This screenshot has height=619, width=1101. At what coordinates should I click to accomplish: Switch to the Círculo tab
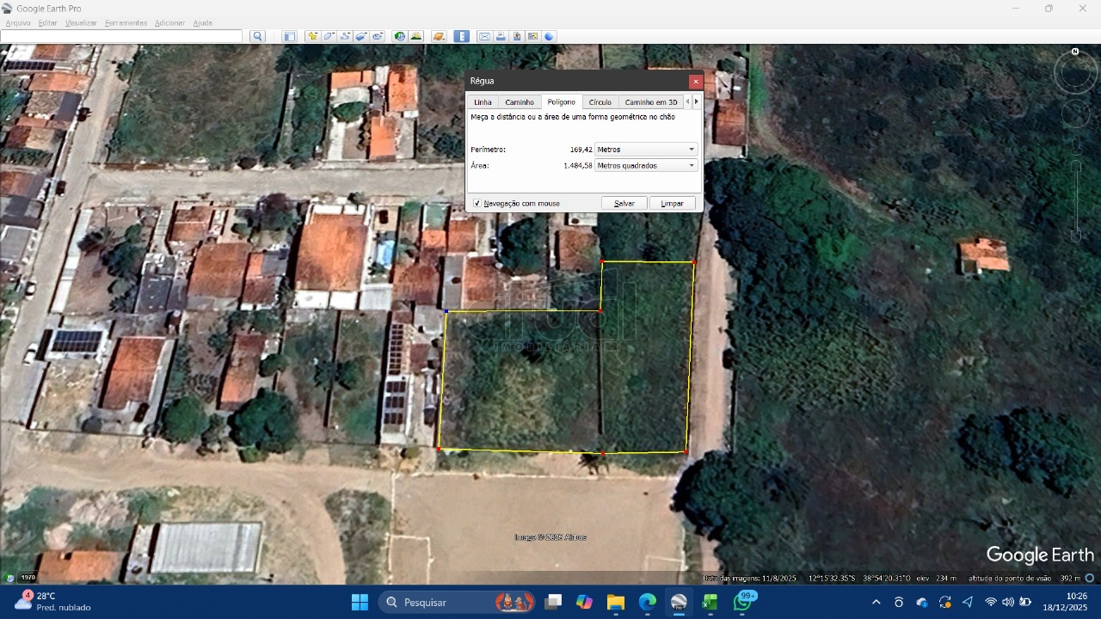(600, 102)
